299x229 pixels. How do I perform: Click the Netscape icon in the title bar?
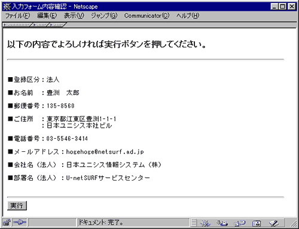7,7
